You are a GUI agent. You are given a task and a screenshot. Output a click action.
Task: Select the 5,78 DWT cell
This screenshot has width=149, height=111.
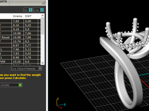coord(31,57)
